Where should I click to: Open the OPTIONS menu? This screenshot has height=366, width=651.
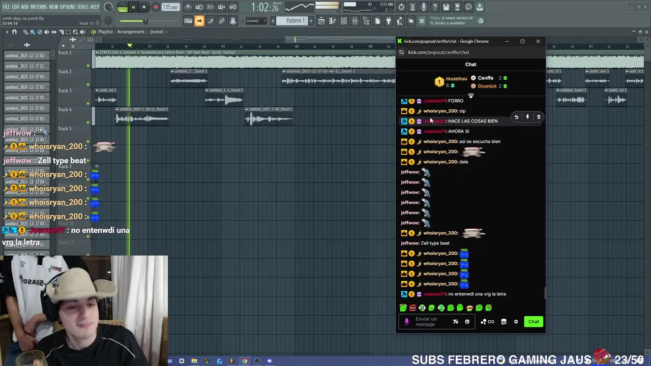point(68,7)
